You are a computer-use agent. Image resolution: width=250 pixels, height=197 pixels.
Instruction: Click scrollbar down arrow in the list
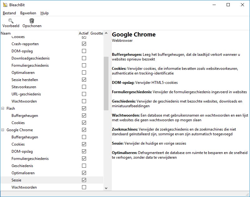106,188
